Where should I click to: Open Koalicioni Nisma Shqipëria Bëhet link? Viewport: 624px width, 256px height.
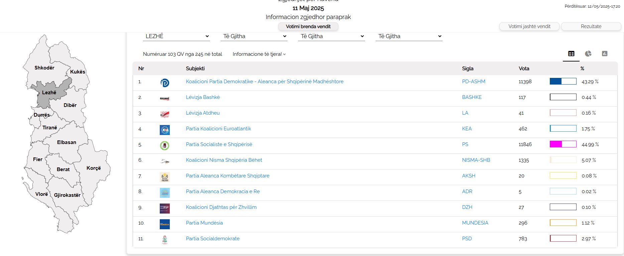pos(224,160)
